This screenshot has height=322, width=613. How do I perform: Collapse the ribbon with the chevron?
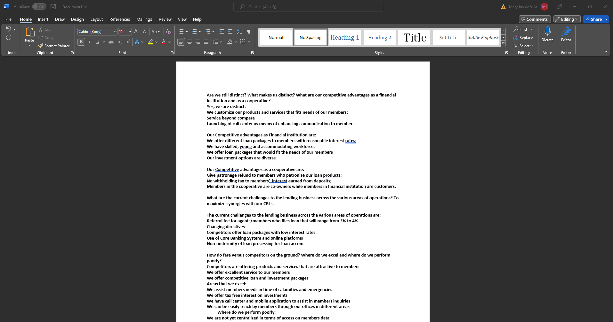point(606,51)
